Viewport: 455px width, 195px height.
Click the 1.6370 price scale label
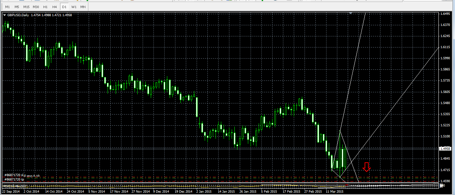pos(445,25)
